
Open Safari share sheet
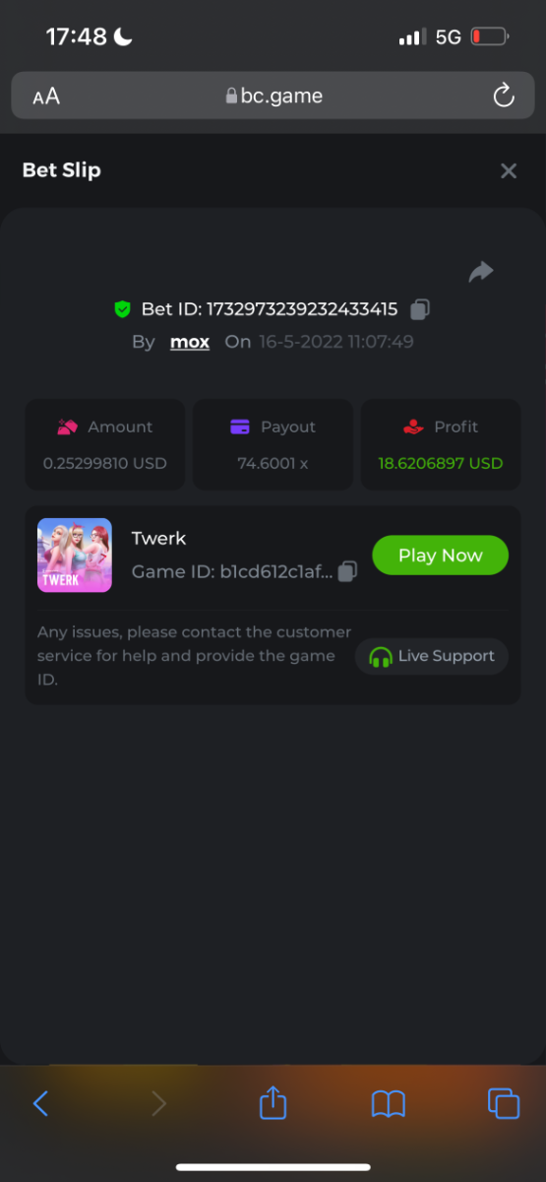point(273,1102)
